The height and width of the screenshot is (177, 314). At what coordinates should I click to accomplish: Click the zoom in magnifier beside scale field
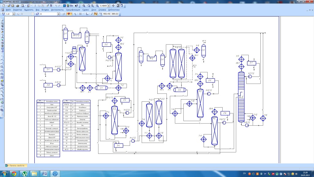[97, 6]
